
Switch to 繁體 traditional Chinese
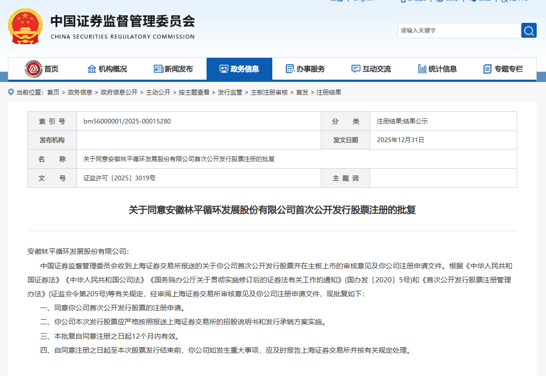(337, 0)
